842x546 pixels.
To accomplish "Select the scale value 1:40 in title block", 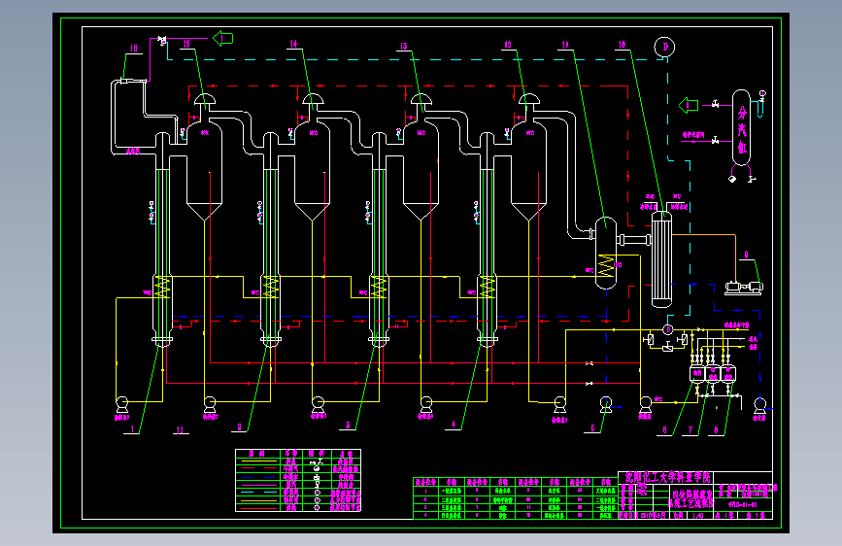I will click(698, 515).
